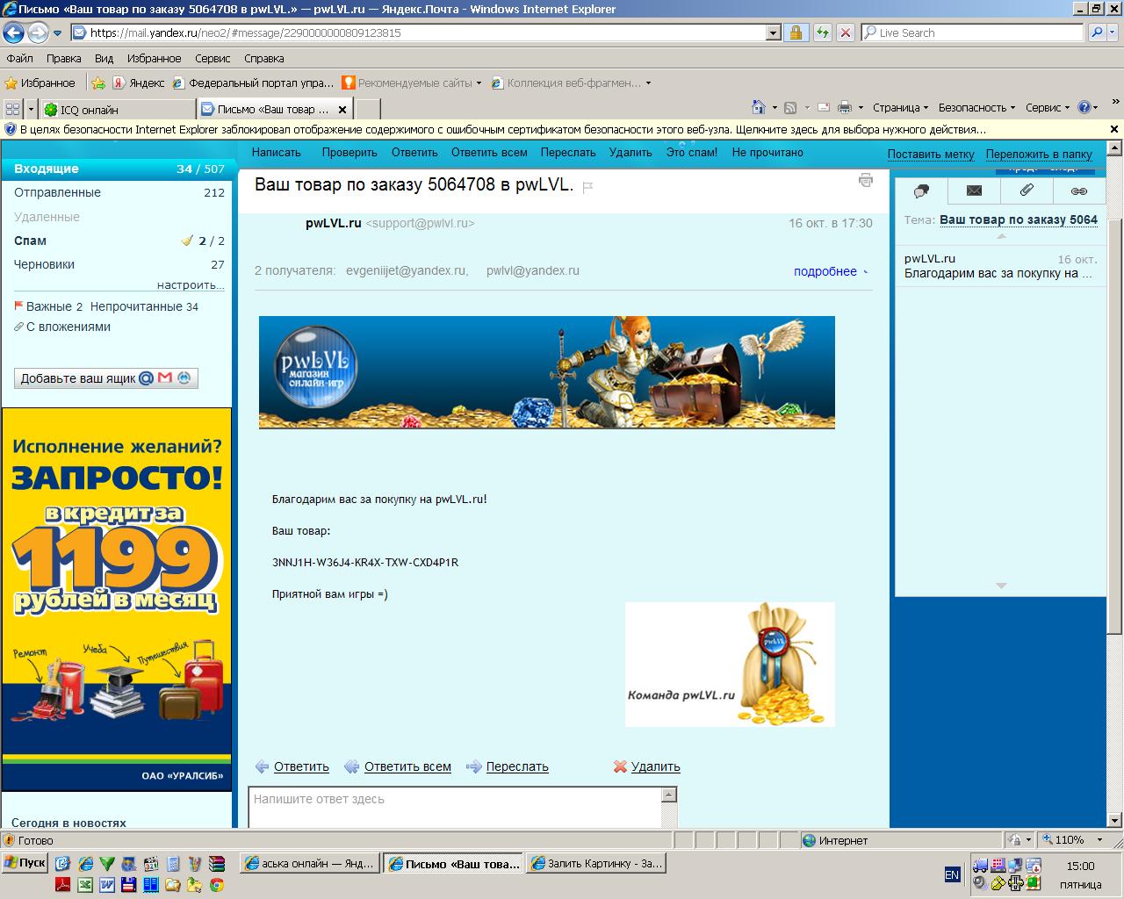Open the search provider dropdown arrow
Screen dimensions: 1124x899
[1113, 33]
